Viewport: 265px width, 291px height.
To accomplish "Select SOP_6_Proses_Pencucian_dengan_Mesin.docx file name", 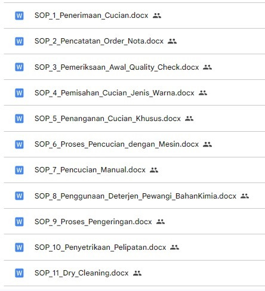I will 116,144.
